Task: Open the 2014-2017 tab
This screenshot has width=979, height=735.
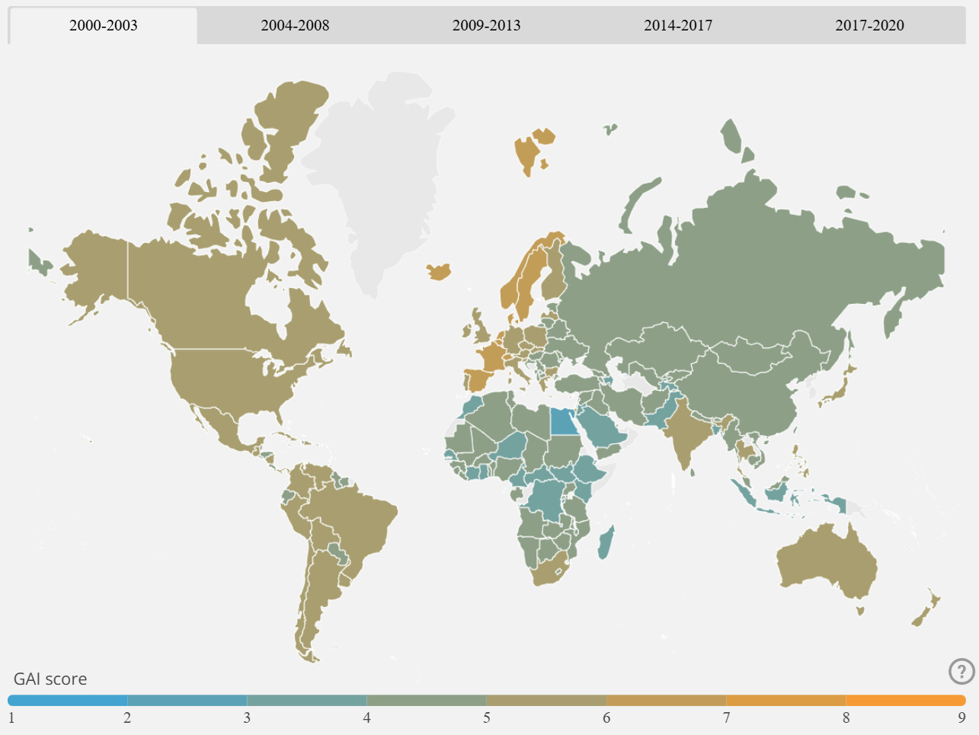Action: pyautogui.click(x=678, y=26)
